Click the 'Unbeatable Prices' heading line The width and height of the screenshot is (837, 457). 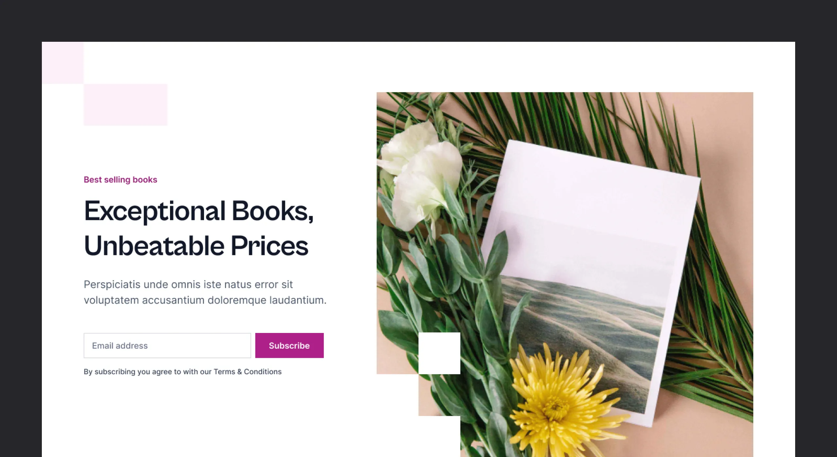coord(196,245)
